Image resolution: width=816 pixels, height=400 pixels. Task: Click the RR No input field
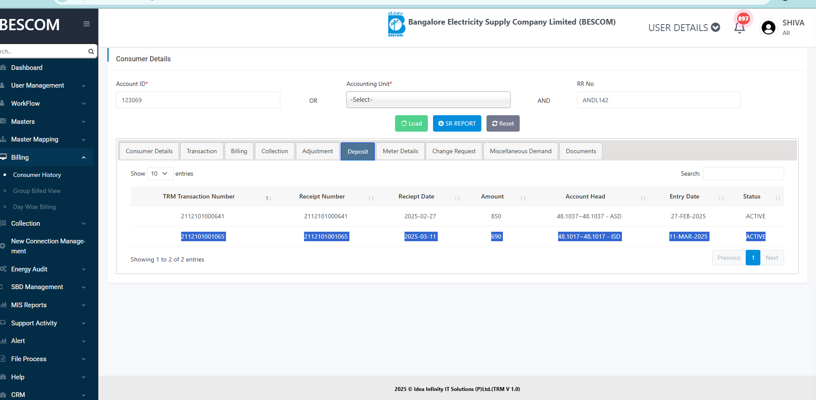[659, 100]
